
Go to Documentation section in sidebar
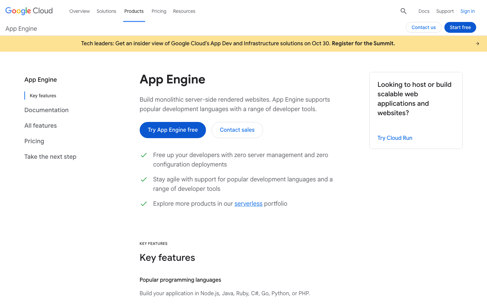[46, 110]
